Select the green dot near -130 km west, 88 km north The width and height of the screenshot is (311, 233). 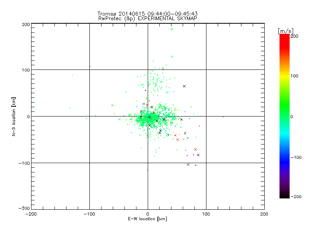coord(72,75)
